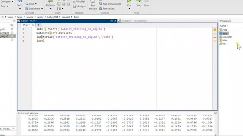
Task: Select the Command Window title bar
Action: (28, 113)
